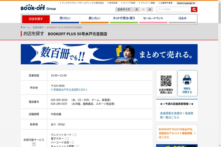Click the ブックオフ app banner at bottom right
Image resolution: width=221 pixels, height=147 pixels.
point(177,146)
